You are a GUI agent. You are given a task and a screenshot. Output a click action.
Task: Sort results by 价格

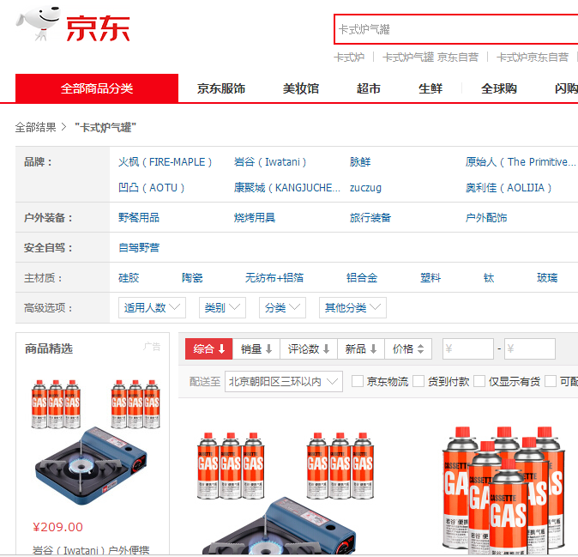(408, 348)
